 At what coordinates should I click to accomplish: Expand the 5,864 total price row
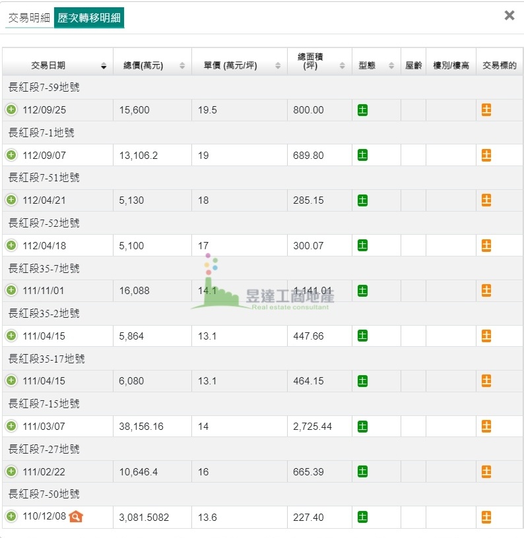coord(11,336)
